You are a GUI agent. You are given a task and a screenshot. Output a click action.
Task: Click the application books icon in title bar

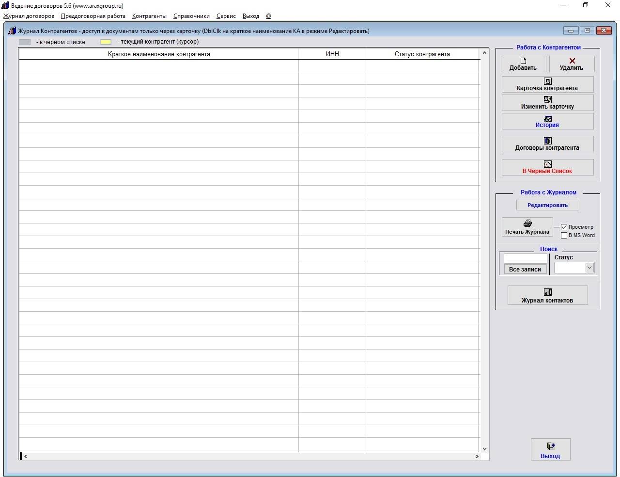click(5, 5)
